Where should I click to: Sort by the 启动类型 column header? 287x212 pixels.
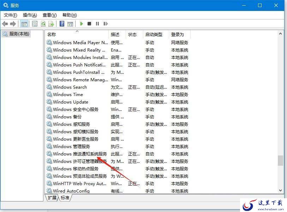click(156, 34)
